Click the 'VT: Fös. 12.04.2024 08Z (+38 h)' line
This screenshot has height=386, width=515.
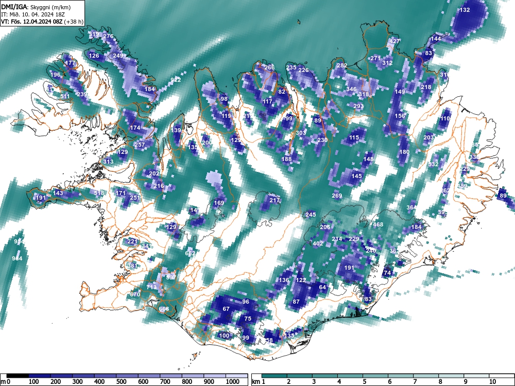(42, 22)
